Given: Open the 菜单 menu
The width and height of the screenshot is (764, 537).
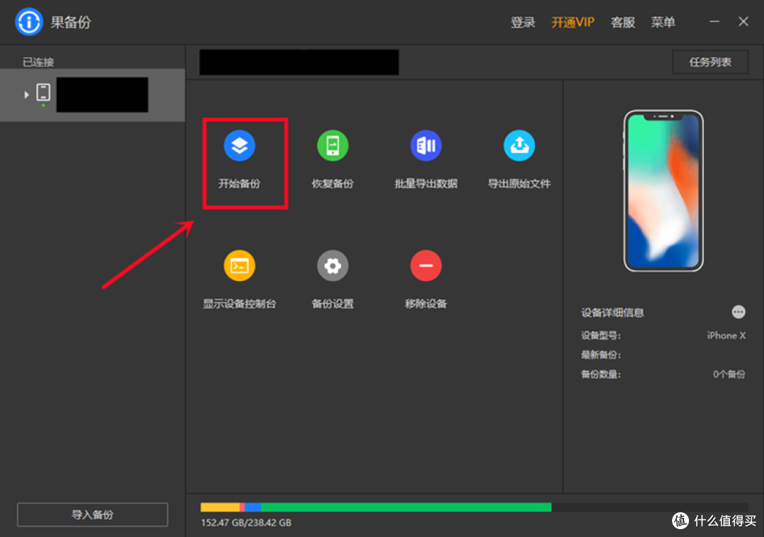Looking at the screenshot, I should pos(663,23).
